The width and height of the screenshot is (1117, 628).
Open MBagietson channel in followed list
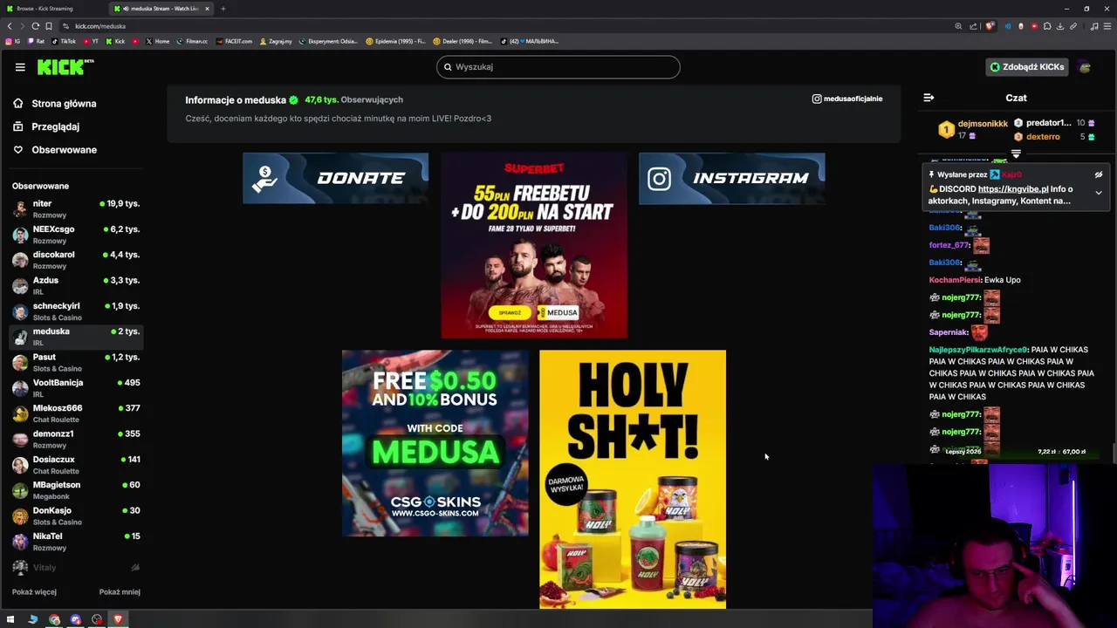(x=76, y=490)
